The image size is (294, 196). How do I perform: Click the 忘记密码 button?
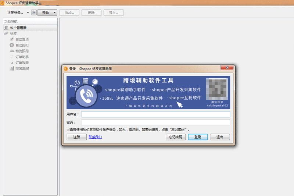pyautogui.click(x=176, y=137)
